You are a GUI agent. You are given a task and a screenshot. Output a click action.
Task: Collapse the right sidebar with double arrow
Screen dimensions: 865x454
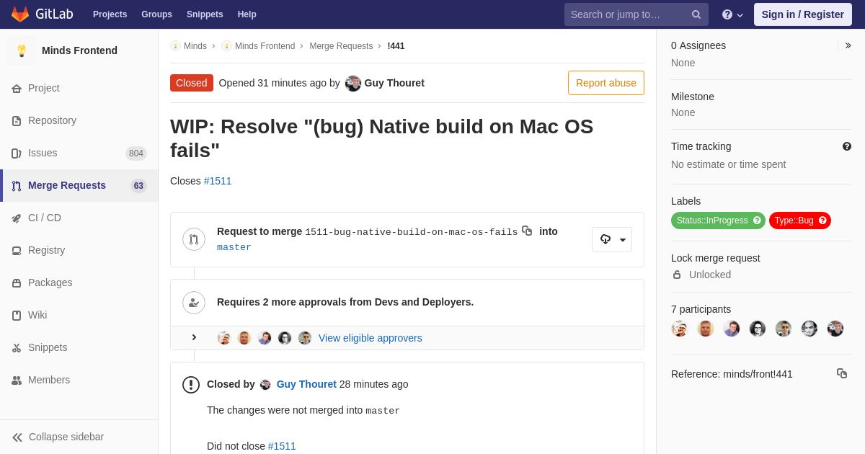pos(848,45)
